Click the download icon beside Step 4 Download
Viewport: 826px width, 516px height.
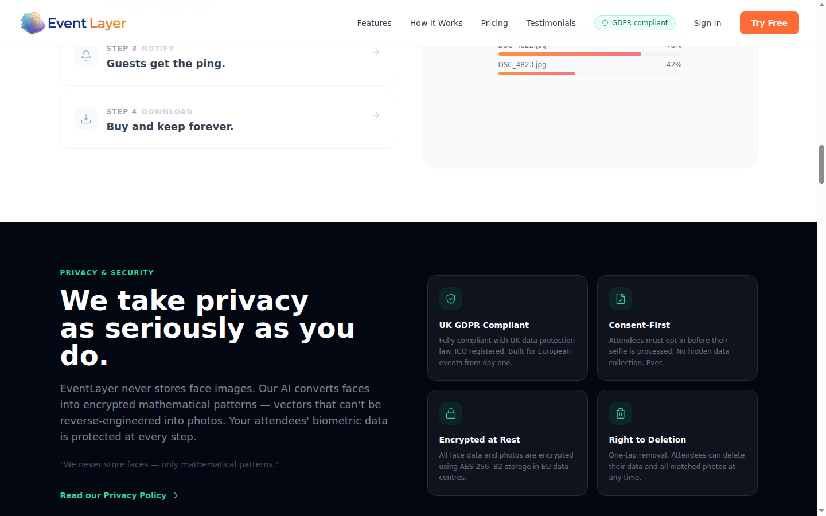pos(85,119)
